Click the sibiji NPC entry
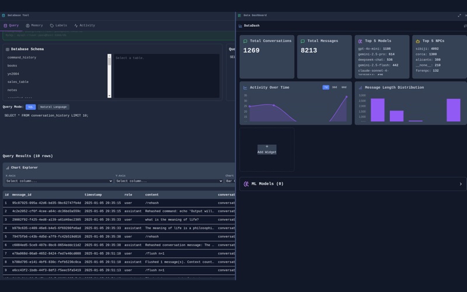 (427, 49)
